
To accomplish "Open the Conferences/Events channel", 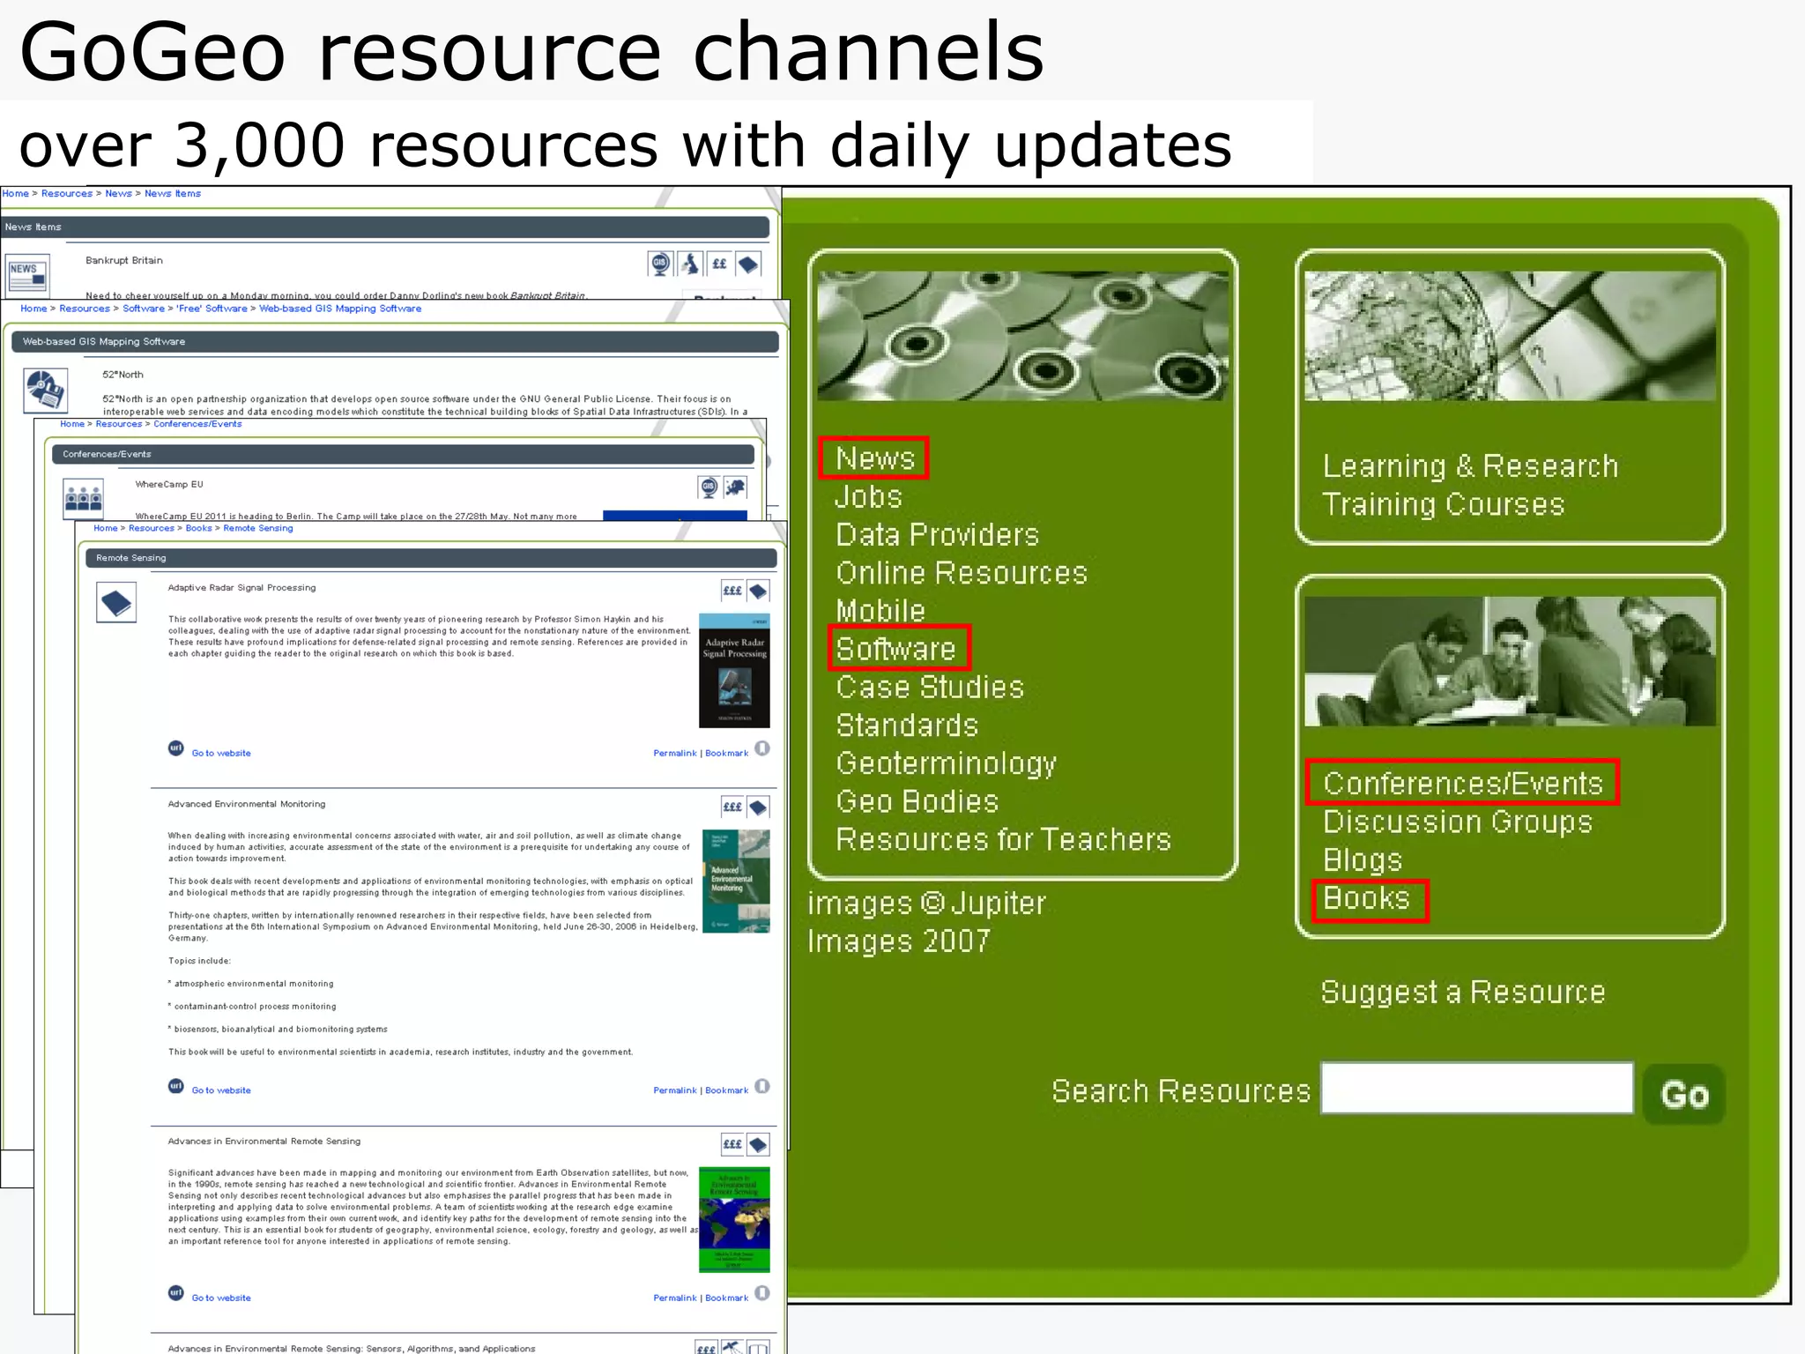I will click(1462, 784).
